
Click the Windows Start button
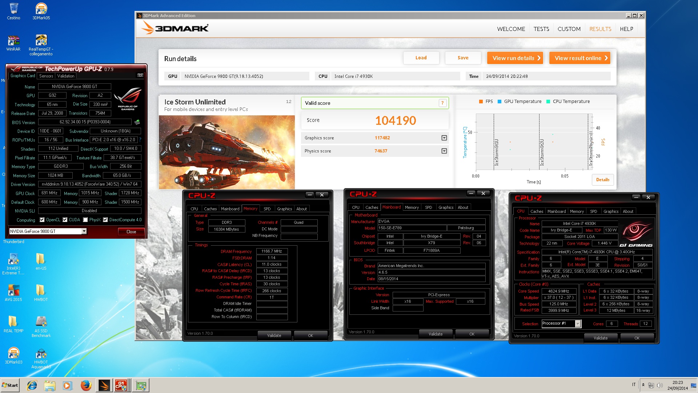pos(10,385)
